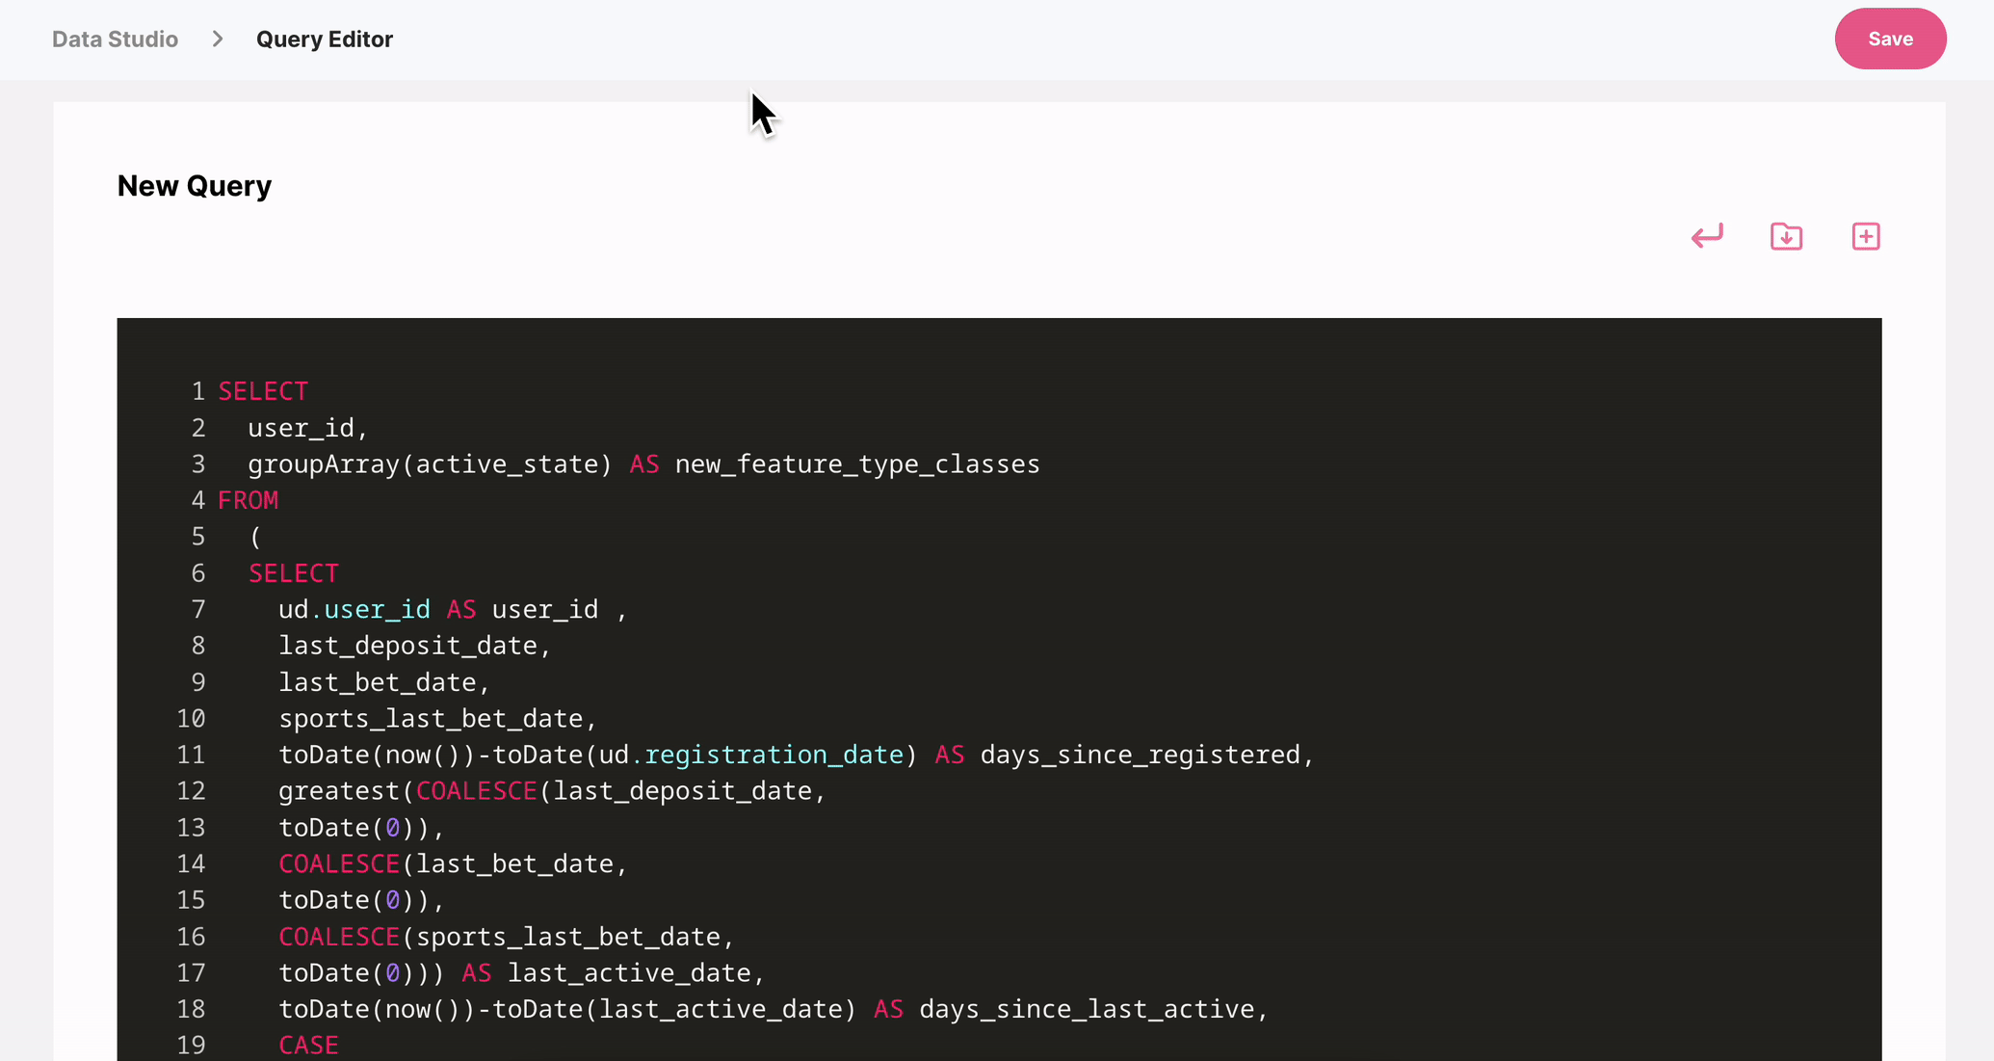The height and width of the screenshot is (1061, 1994).
Task: Go to Data Studio breadcrumb link
Action: [x=115, y=39]
